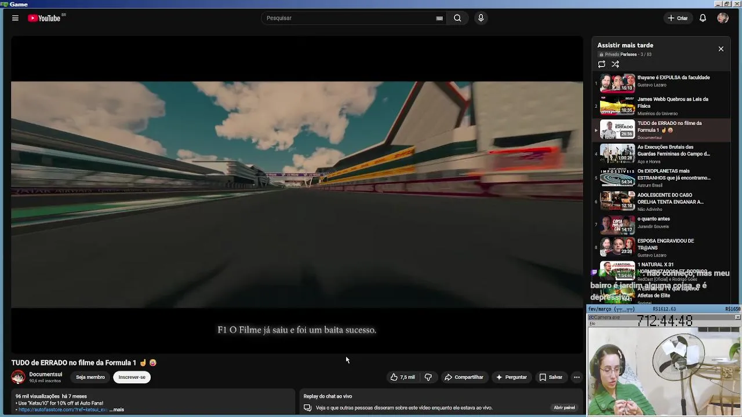The image size is (742, 417).
Task: Toggle playlist loop/repeat
Action: [602, 64]
